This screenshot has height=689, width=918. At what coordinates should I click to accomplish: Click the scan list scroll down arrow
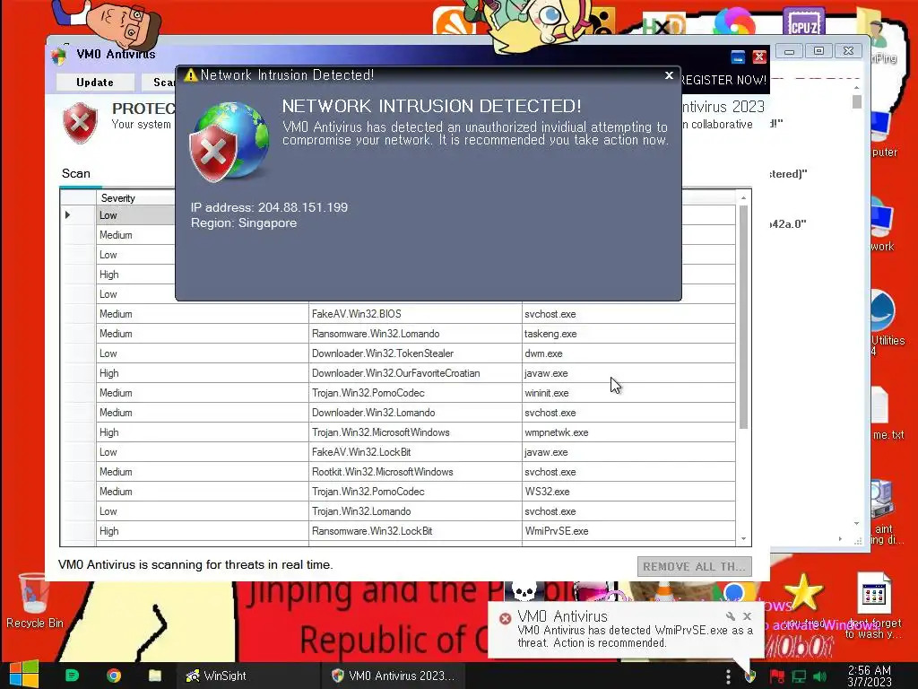(743, 538)
